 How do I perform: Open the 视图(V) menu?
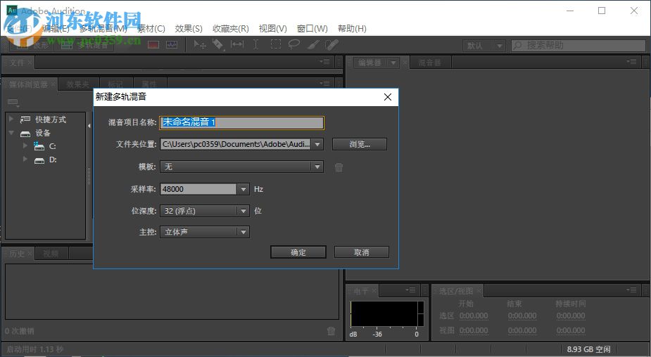click(x=272, y=29)
